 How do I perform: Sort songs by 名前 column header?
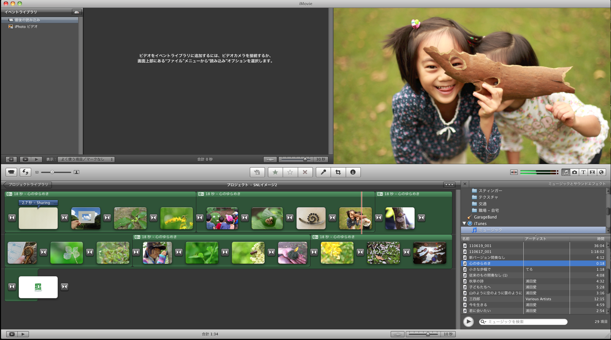(x=492, y=239)
